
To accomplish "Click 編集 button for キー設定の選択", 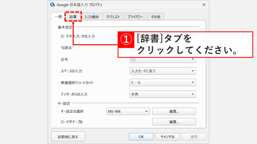I will pyautogui.click(x=174, y=111).
